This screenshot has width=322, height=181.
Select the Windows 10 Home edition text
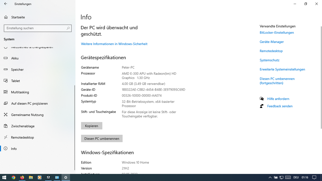[135, 162]
